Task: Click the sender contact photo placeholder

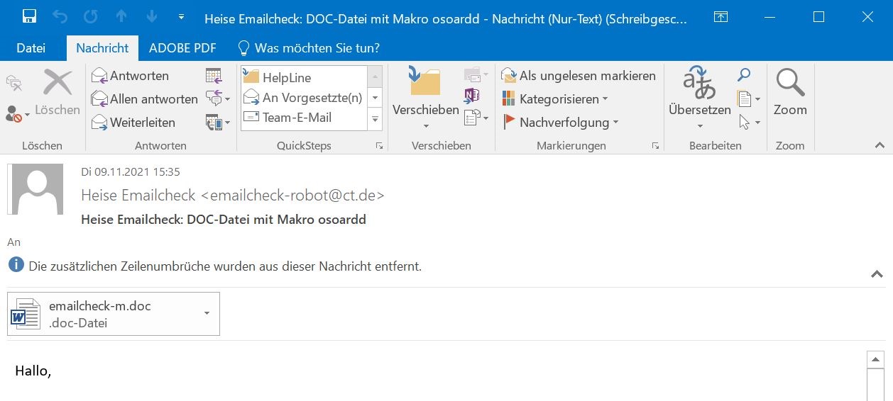Action: [35, 188]
